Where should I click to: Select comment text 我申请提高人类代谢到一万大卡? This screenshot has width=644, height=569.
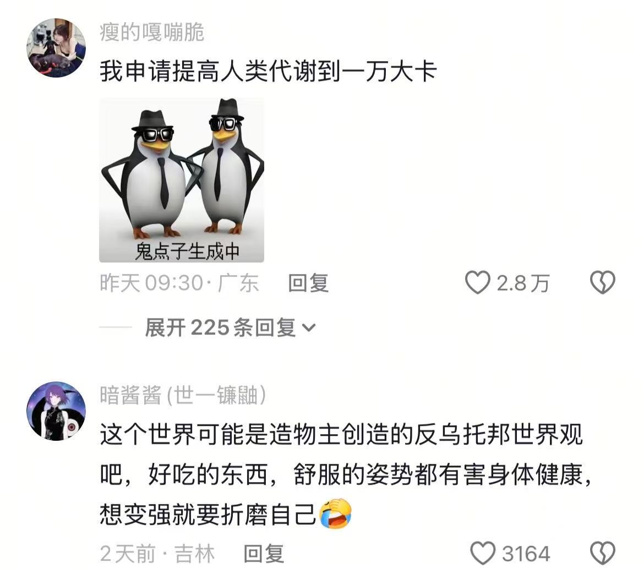(268, 72)
